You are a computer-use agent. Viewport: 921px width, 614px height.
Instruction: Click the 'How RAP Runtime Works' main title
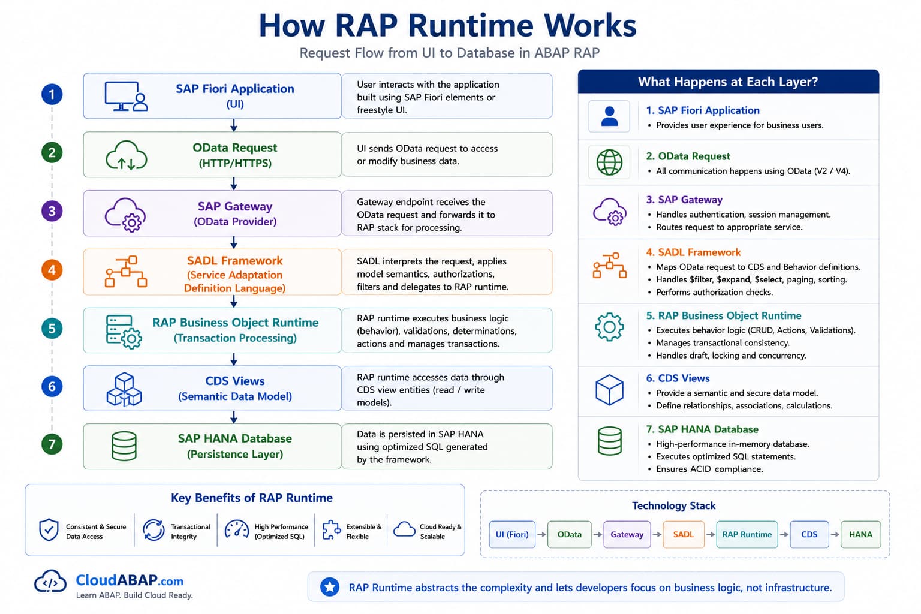tap(448, 25)
